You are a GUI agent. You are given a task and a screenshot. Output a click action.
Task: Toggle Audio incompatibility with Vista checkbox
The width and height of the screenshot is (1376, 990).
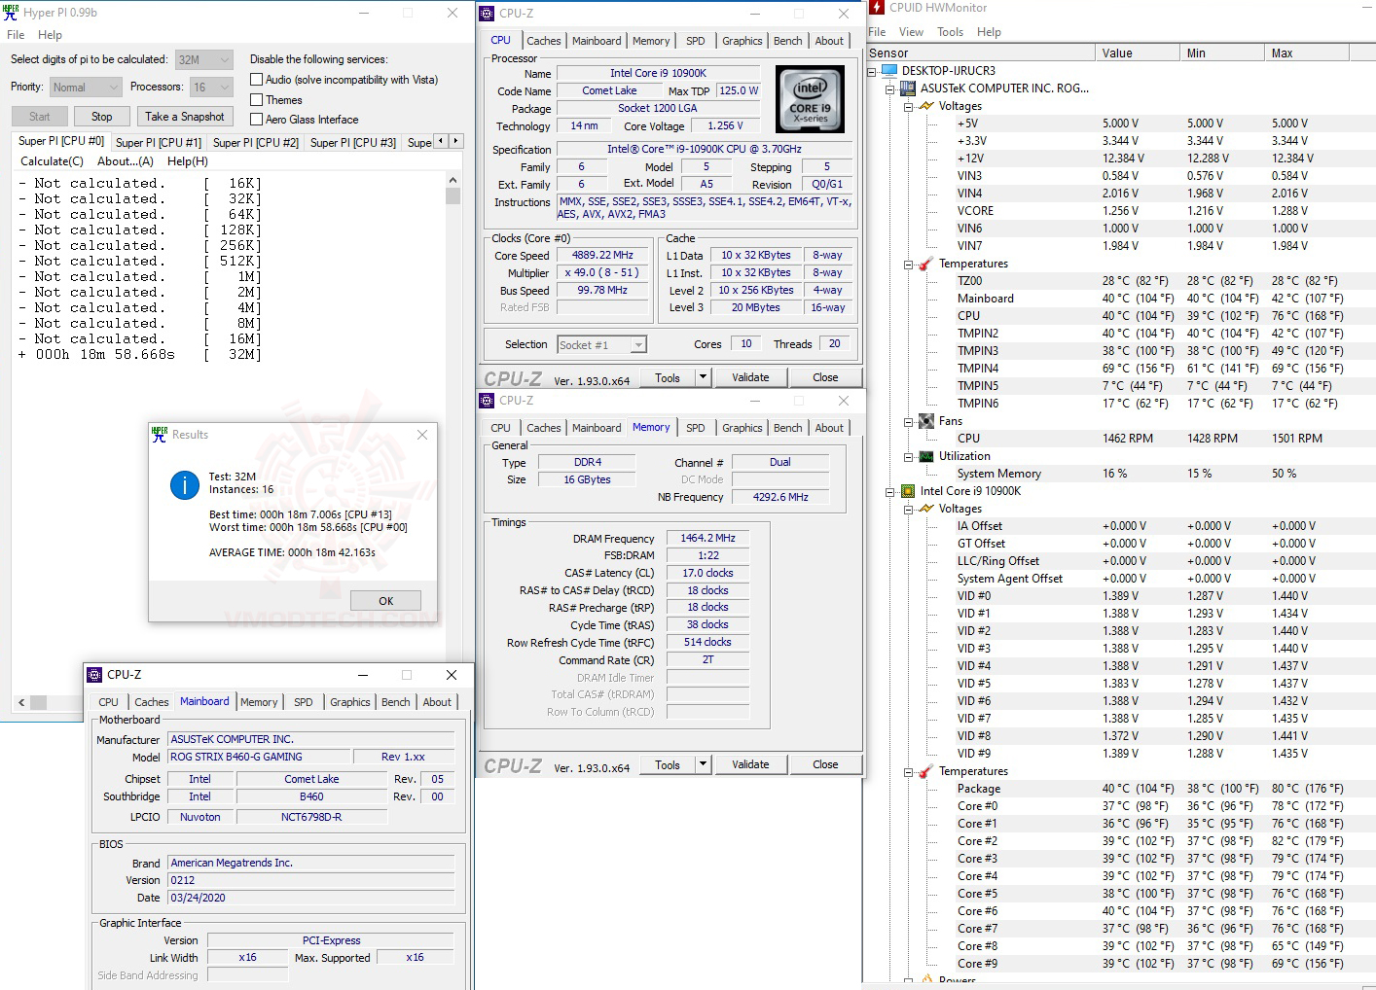[x=257, y=80]
